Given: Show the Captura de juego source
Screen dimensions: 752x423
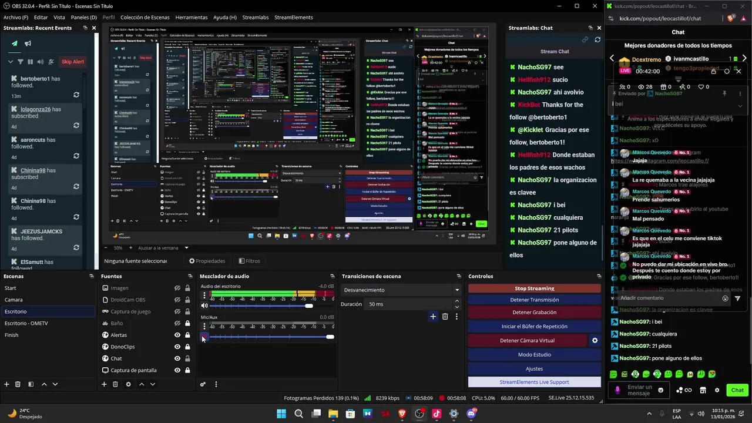Looking at the screenshot, I should [x=177, y=311].
